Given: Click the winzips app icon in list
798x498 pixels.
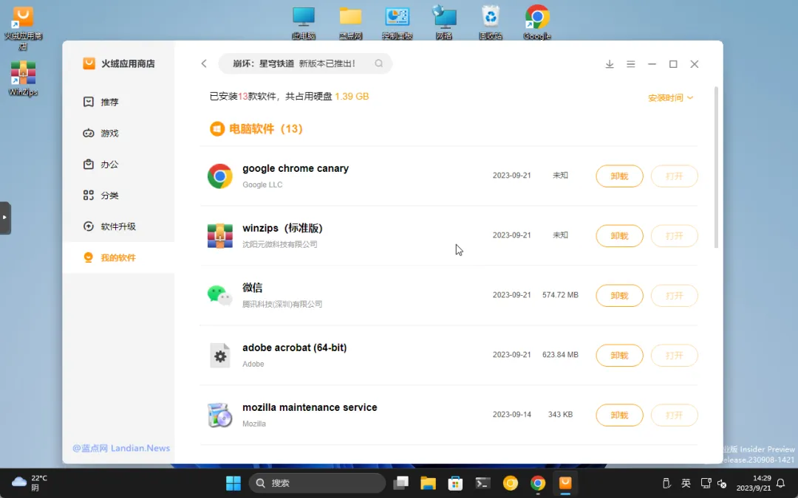Looking at the screenshot, I should [x=220, y=236].
